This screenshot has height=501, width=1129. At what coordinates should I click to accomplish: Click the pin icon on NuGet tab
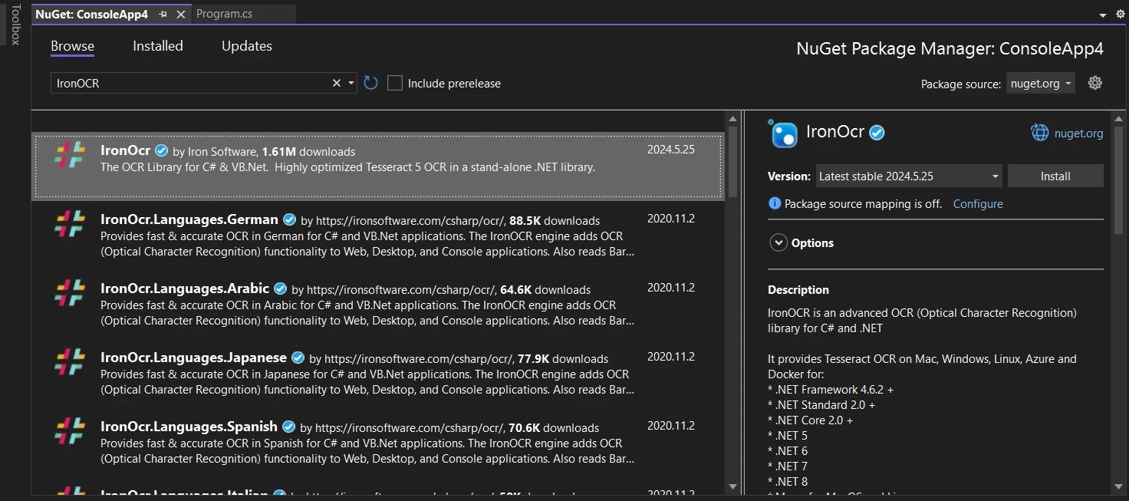(163, 15)
